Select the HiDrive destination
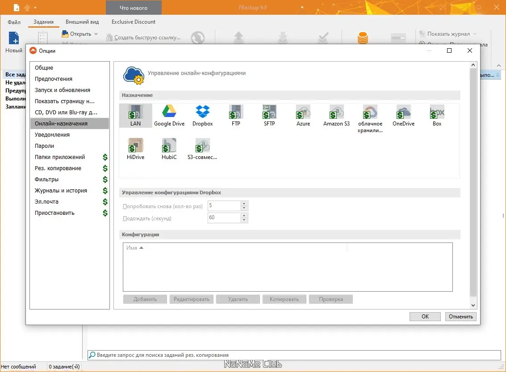The height and width of the screenshot is (372, 506). coord(135,149)
